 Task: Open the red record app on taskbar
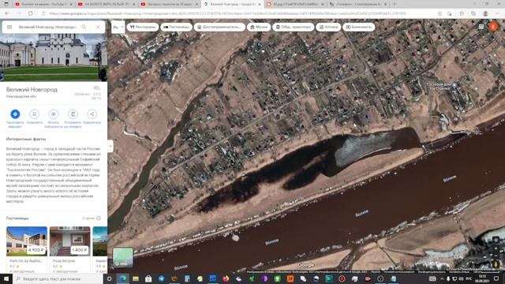[342, 278]
